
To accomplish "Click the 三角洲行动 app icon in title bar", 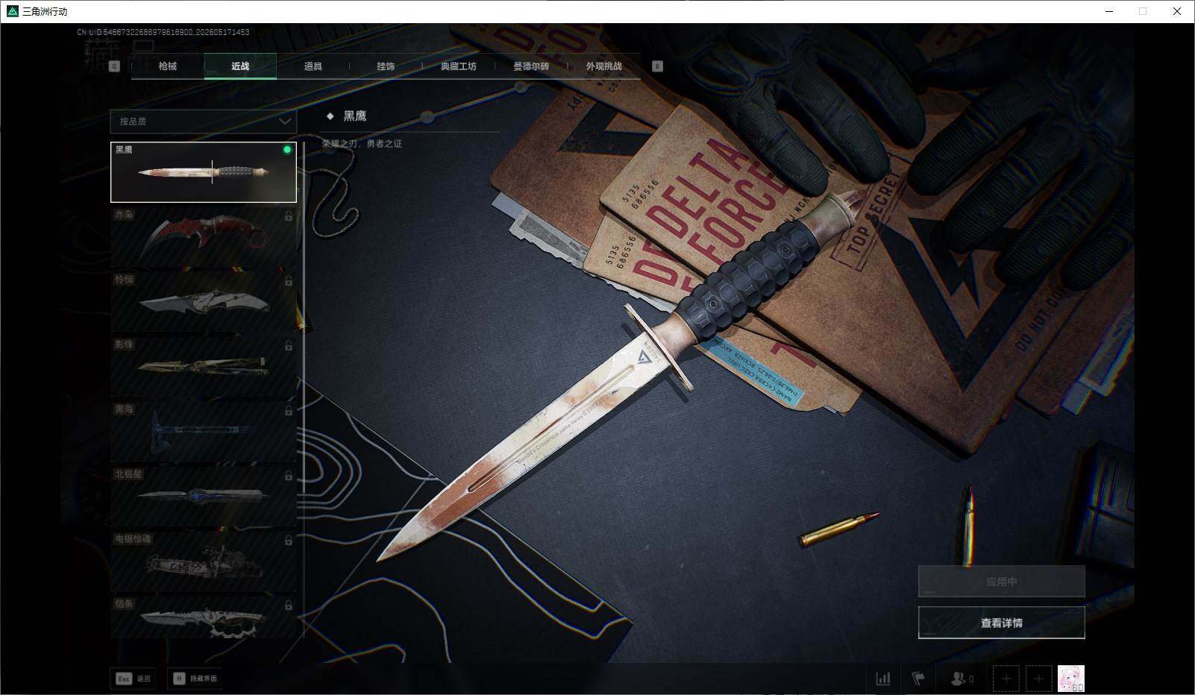I will [x=12, y=11].
